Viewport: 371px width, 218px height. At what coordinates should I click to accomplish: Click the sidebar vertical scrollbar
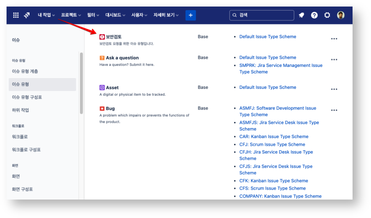pyautogui.click(x=81, y=83)
